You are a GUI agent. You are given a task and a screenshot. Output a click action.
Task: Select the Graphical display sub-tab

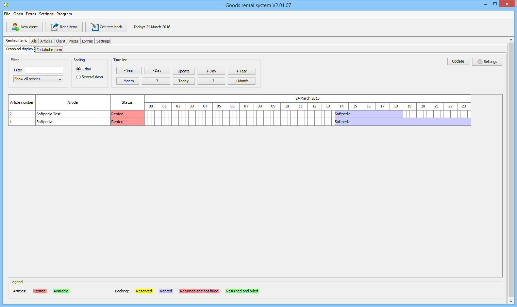[20, 49]
